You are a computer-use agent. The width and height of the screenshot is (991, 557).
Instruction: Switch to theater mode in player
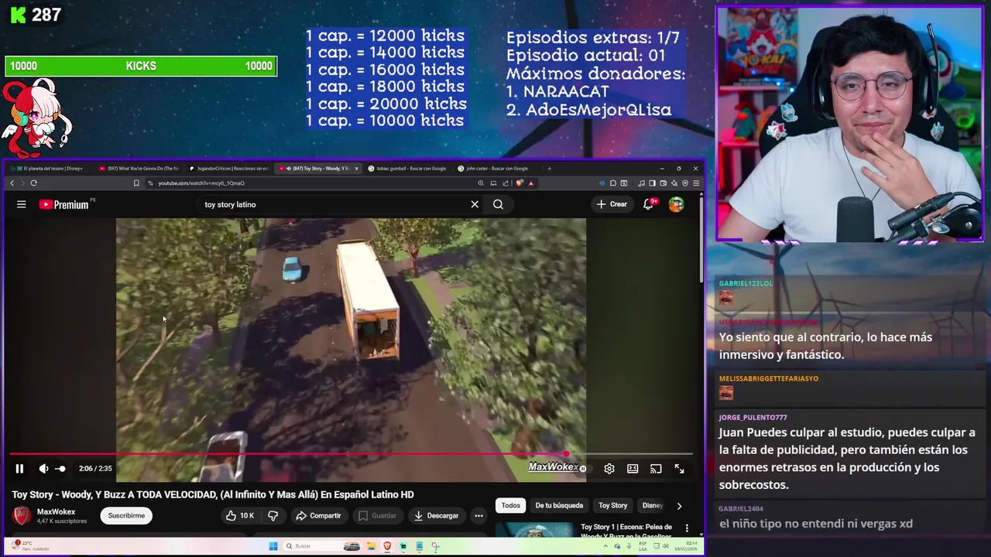(633, 469)
